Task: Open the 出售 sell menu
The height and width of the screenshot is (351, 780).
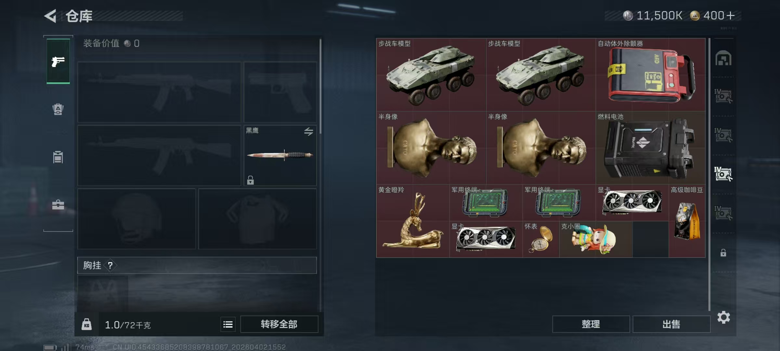Action: tap(671, 324)
